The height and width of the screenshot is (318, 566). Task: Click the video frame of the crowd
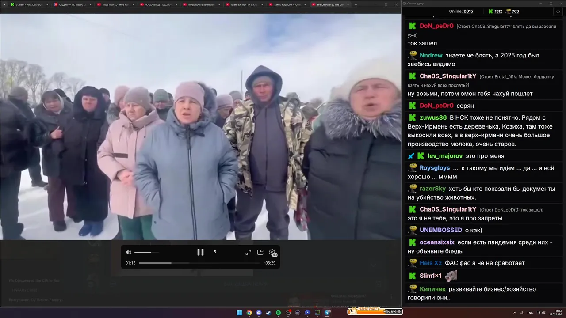coord(200,126)
